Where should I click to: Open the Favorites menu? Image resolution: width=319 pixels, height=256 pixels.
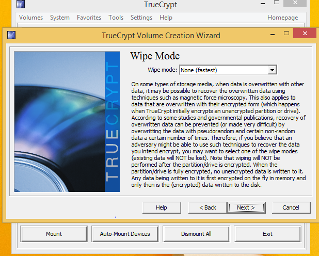point(89,18)
